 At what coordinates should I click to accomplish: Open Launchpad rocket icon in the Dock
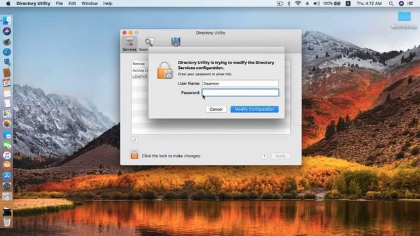click(x=7, y=41)
